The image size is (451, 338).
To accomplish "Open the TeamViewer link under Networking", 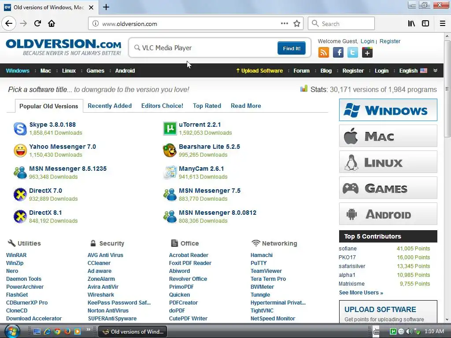I will (x=266, y=271).
